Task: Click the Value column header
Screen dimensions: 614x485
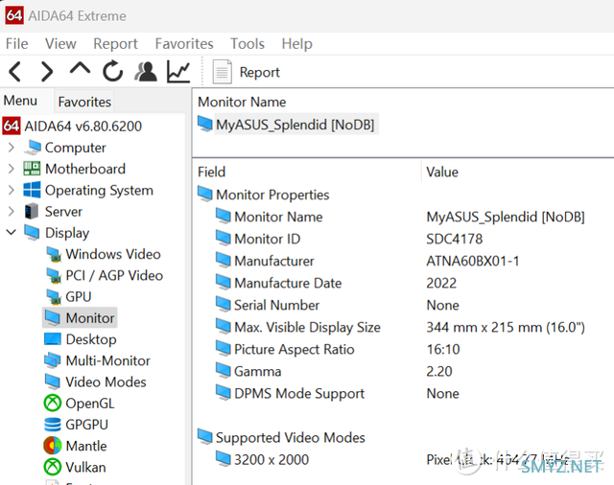Action: [442, 173]
